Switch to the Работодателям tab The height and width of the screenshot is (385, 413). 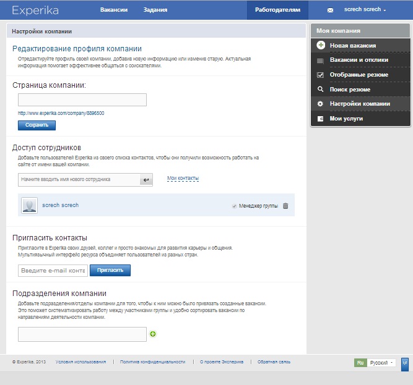pyautogui.click(x=277, y=10)
